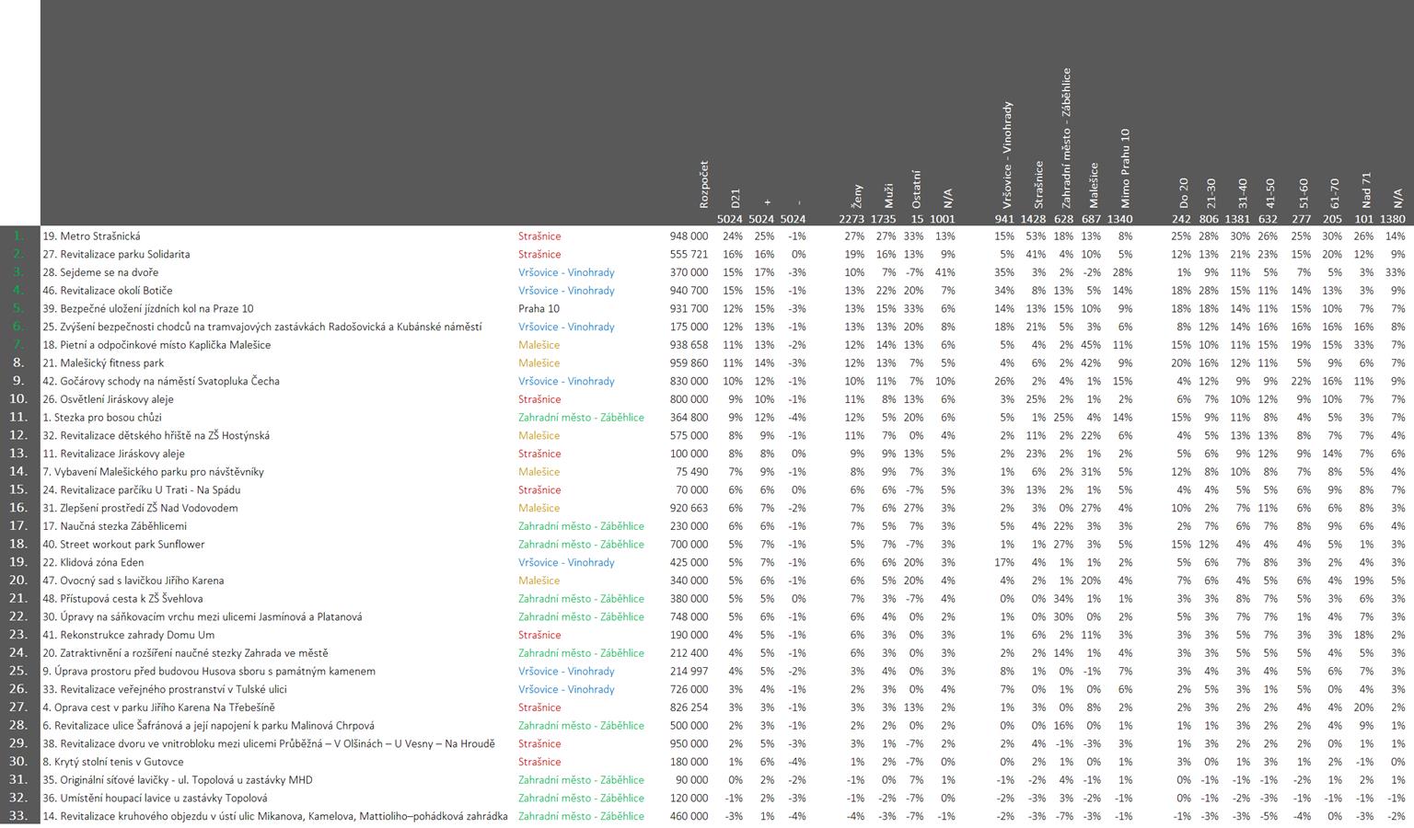Screen dimensions: 1414x828
Task: Select '7. Vybavení Malešického parku pro návštěvníky'
Action: (x=153, y=472)
